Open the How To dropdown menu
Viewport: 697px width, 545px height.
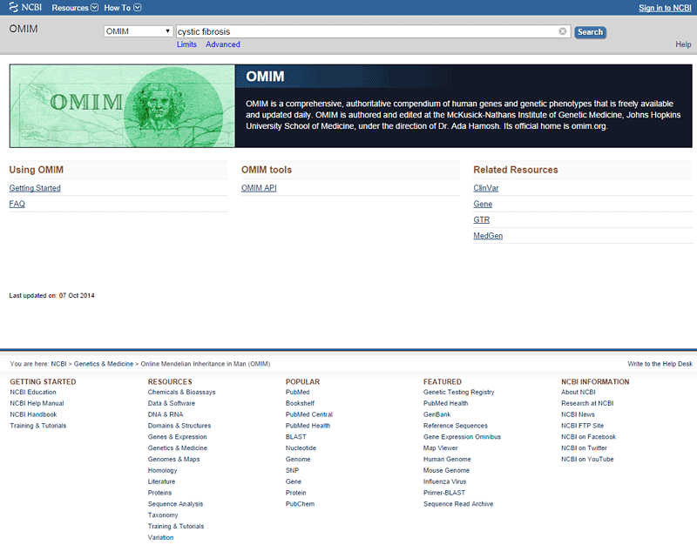point(122,8)
